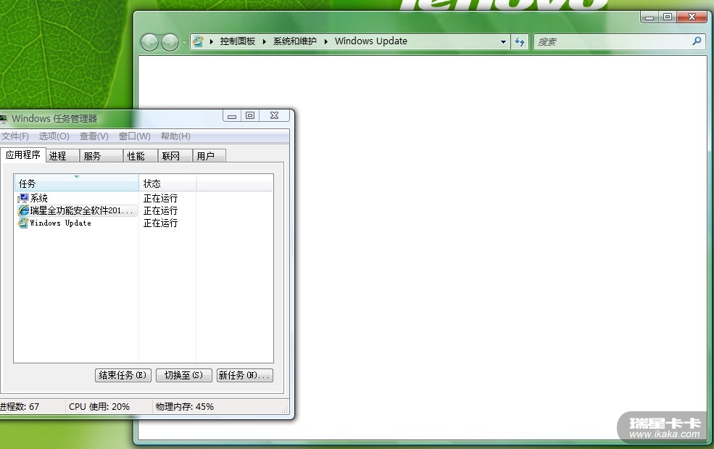Open the address bar history dropdown
The image size is (714, 449).
[x=503, y=41]
